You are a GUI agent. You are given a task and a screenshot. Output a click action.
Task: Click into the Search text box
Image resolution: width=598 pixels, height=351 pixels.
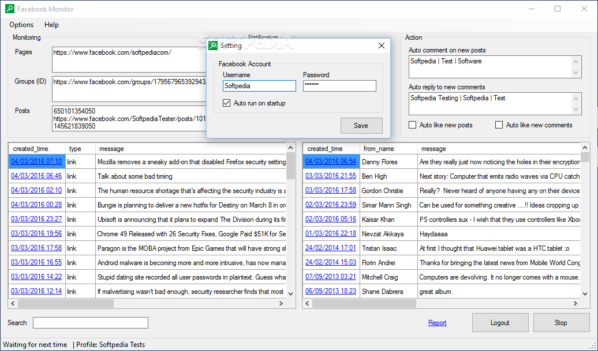pyautogui.click(x=91, y=322)
